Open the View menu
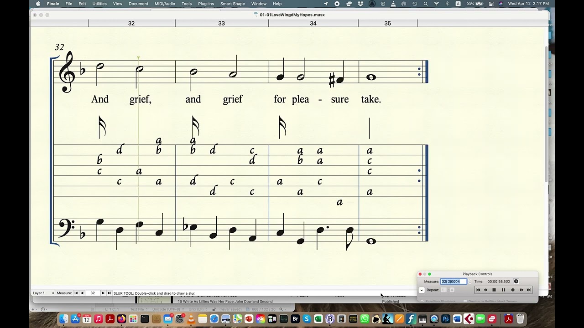 point(118,4)
